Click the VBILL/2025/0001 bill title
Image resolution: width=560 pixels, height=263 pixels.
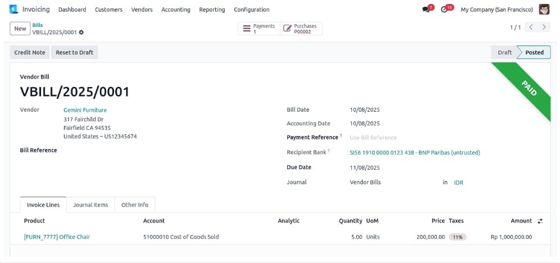pos(74,92)
